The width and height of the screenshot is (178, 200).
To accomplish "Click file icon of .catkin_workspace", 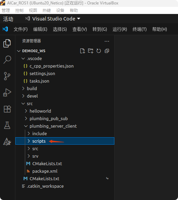I will (x=23, y=186).
